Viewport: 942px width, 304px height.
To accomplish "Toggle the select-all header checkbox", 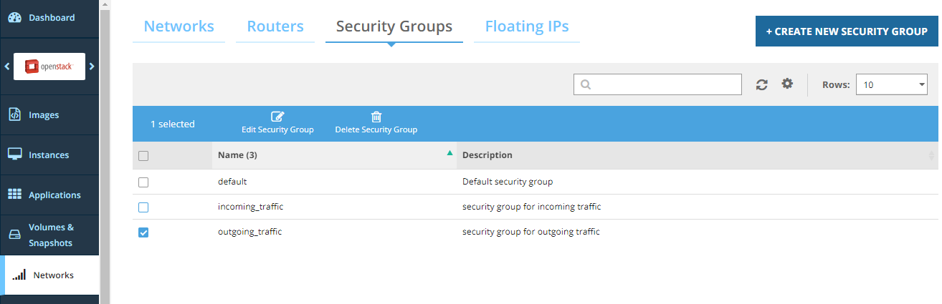I will tap(143, 156).
